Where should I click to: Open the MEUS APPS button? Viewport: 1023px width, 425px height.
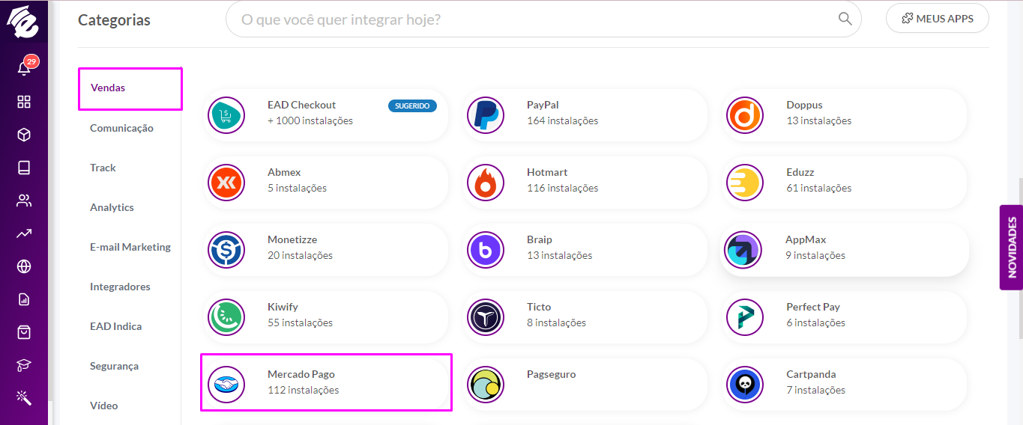[x=938, y=19]
